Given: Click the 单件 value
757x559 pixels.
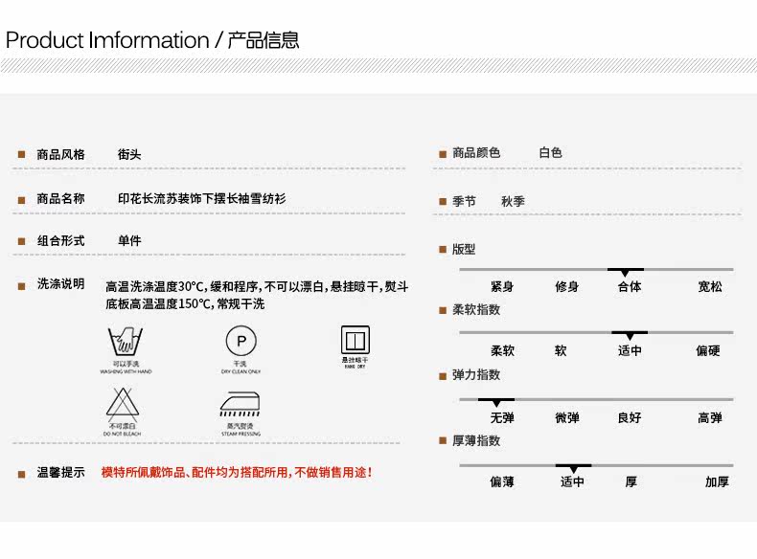Looking at the screenshot, I should [x=129, y=240].
